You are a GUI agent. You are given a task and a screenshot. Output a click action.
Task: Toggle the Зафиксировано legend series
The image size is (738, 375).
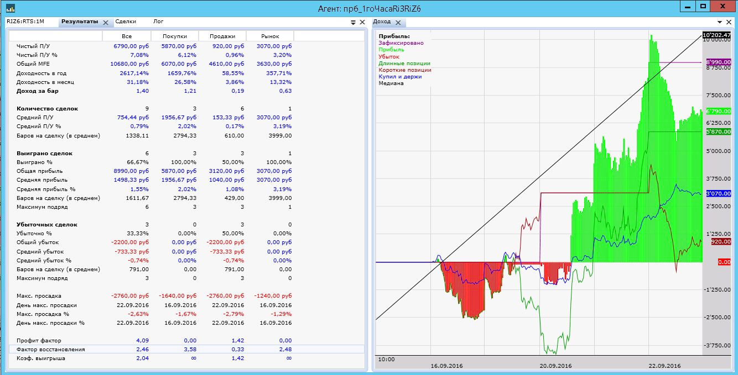point(401,43)
